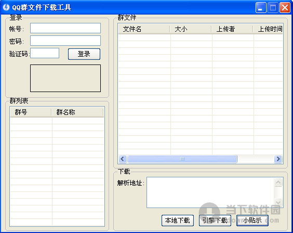This screenshot has width=293, height=233.
Task: Click the 帐号 account input field
Action: click(x=65, y=28)
